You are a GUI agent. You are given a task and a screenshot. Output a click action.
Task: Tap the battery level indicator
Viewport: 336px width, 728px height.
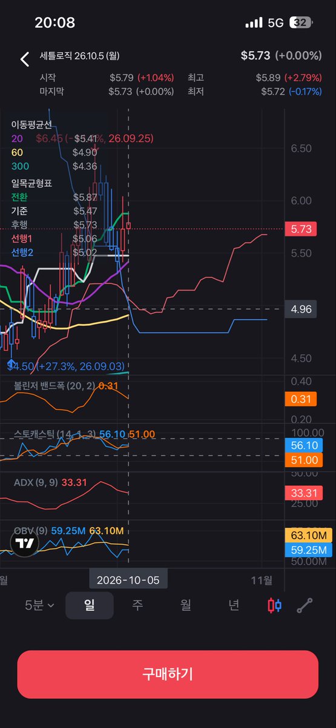pos(301,23)
